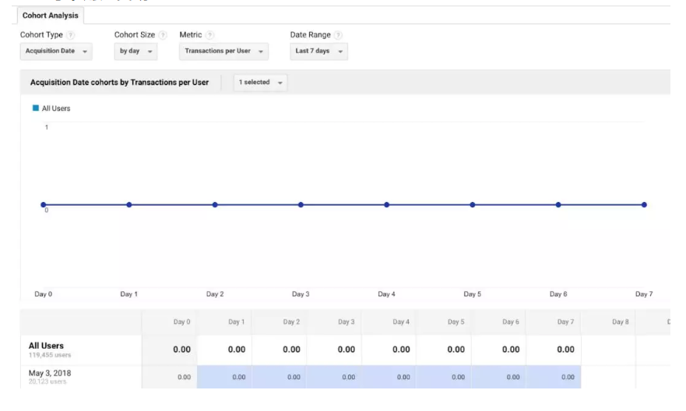Click Date Range help question mark icon

338,35
